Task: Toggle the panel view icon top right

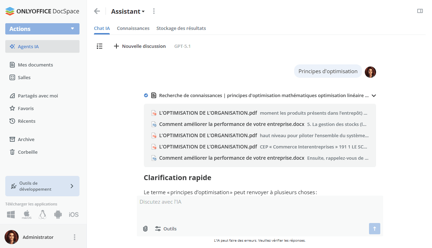Action: (x=420, y=11)
